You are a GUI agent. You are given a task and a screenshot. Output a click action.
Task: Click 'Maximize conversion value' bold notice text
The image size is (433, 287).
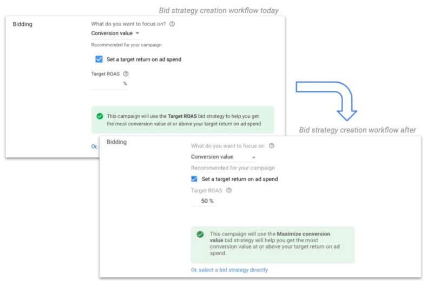(x=270, y=237)
